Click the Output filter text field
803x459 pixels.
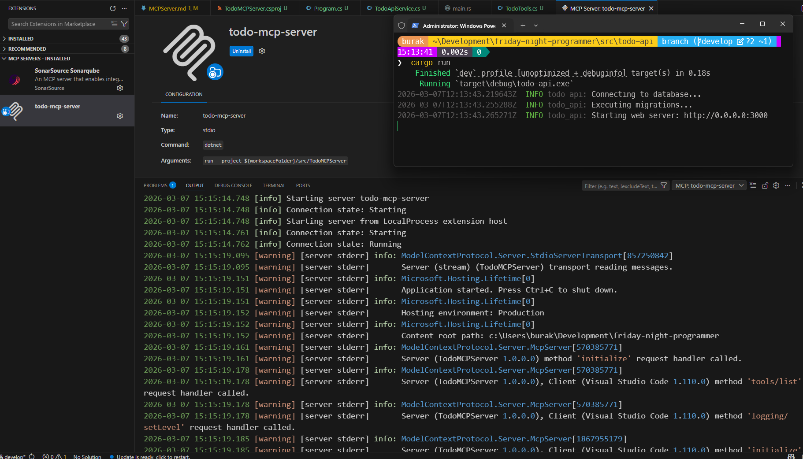[x=621, y=186]
